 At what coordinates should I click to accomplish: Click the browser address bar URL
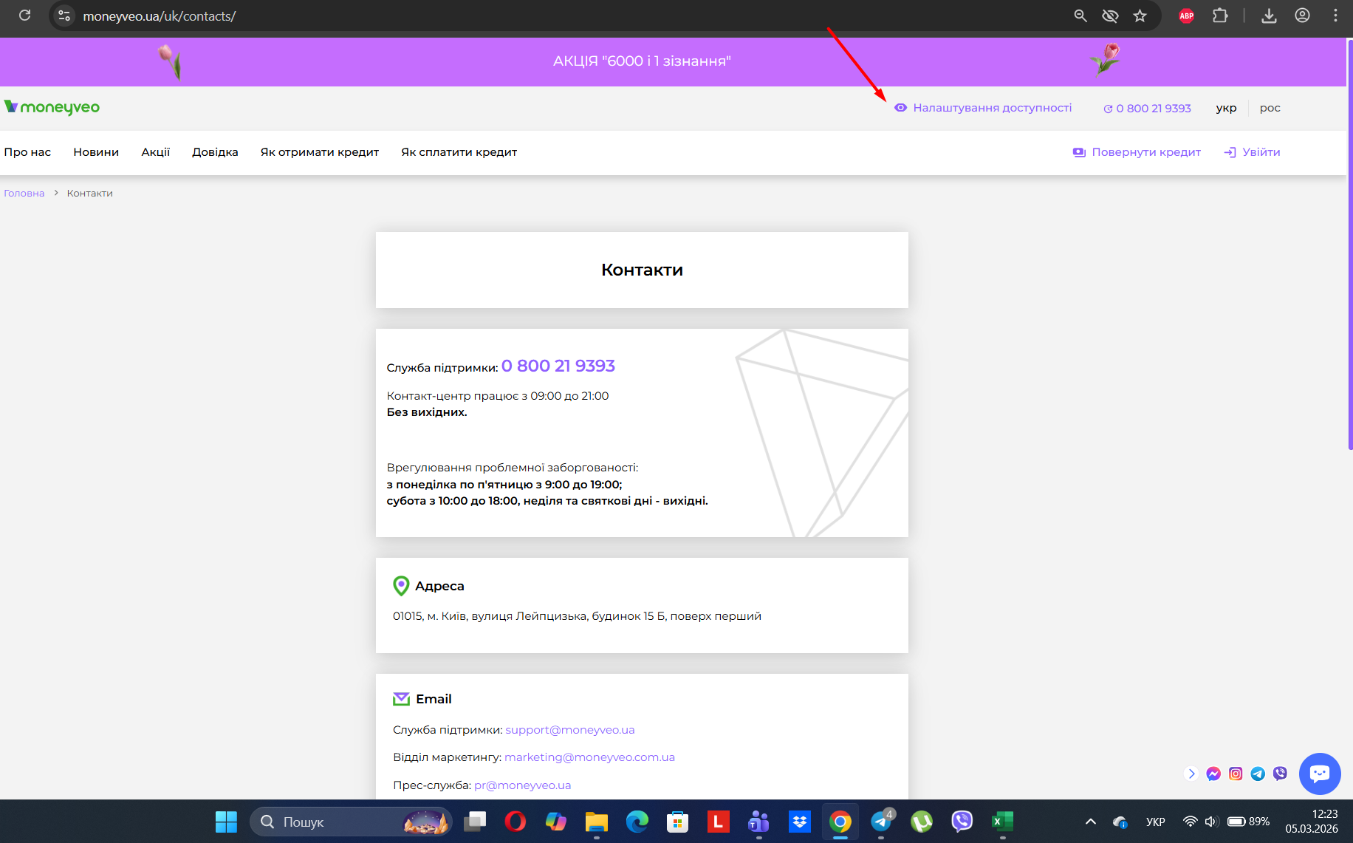(160, 16)
